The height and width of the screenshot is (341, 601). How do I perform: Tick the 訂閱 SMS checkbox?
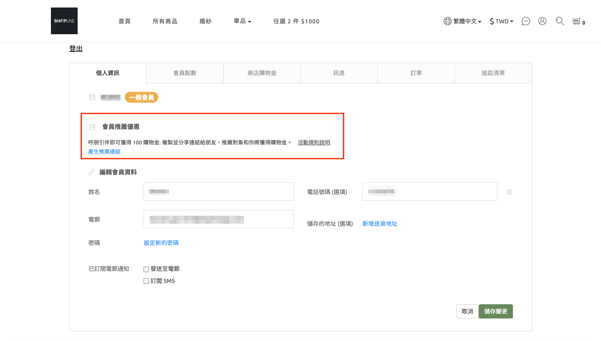pyautogui.click(x=146, y=281)
